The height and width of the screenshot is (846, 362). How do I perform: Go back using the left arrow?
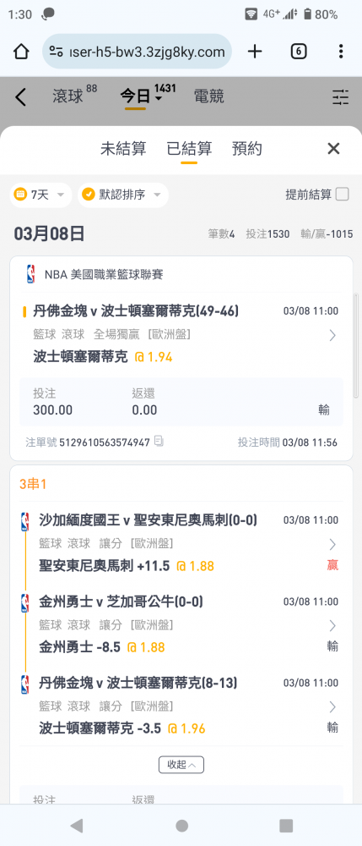pyautogui.click(x=20, y=97)
